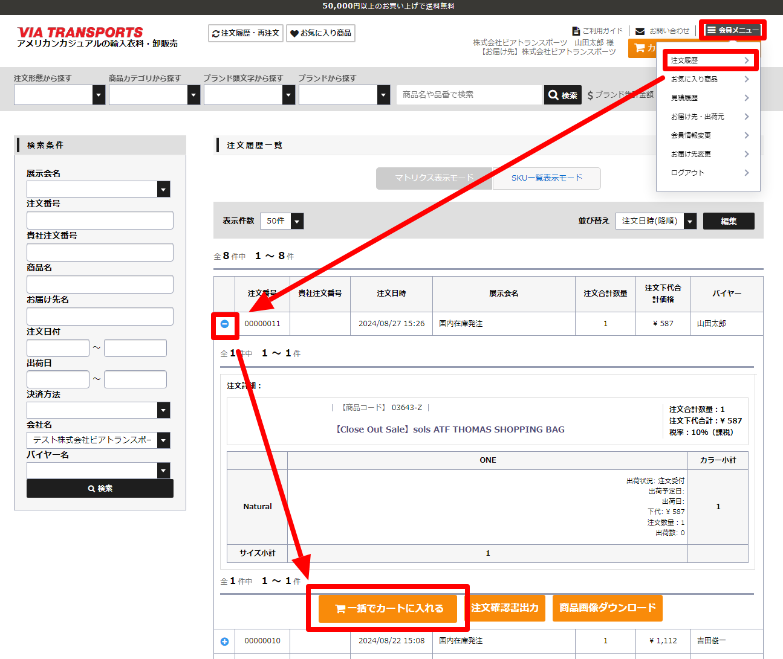Expand order 00000010 with plus icon
The width and height of the screenshot is (783, 659).
224,641
